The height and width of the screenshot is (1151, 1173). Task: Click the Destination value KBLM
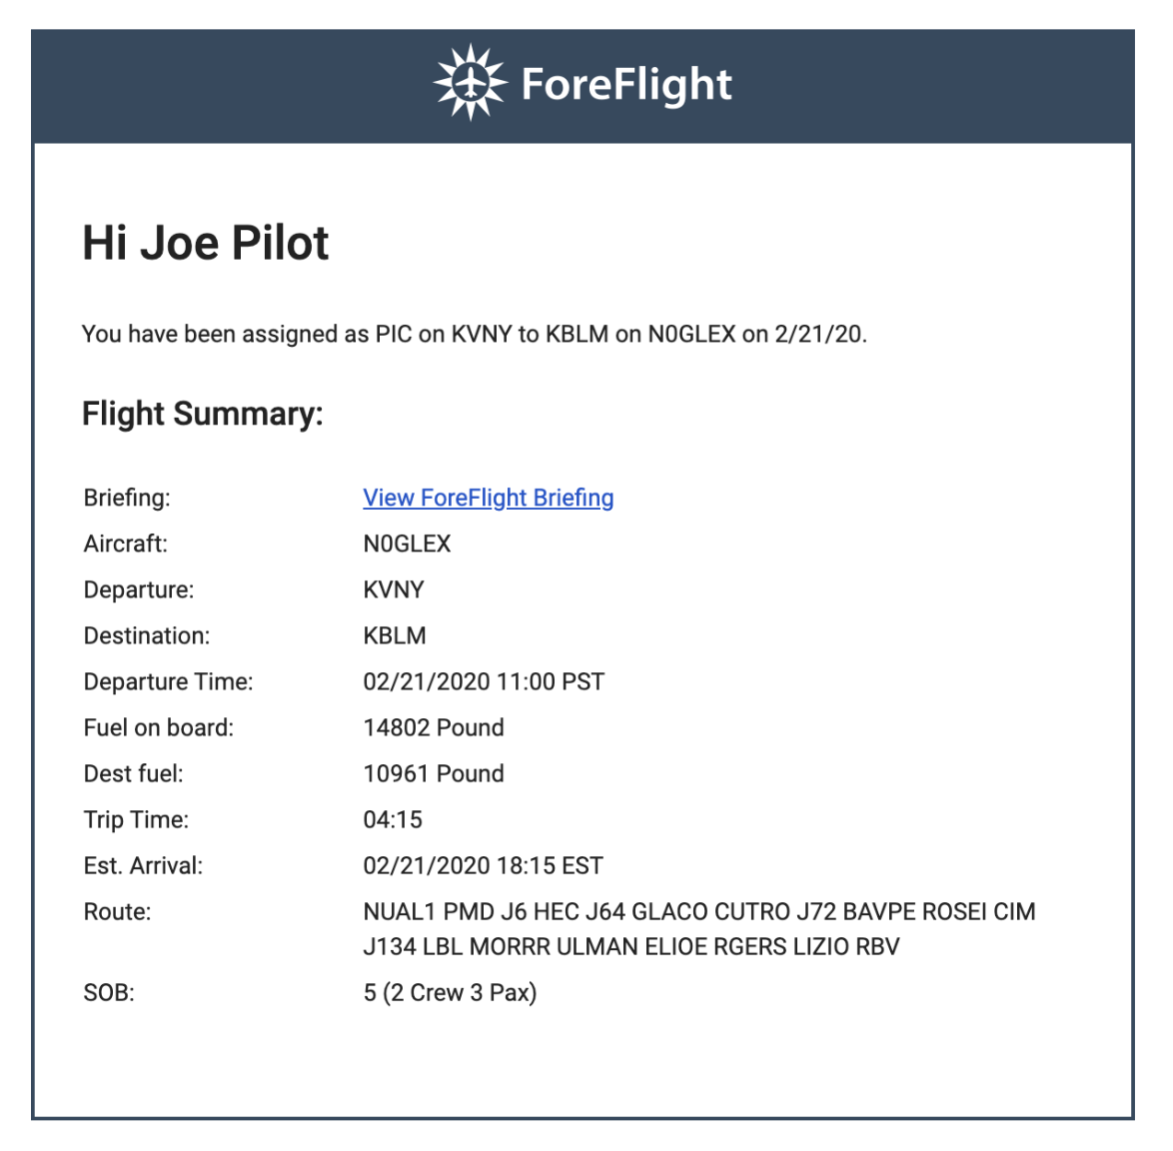point(394,635)
